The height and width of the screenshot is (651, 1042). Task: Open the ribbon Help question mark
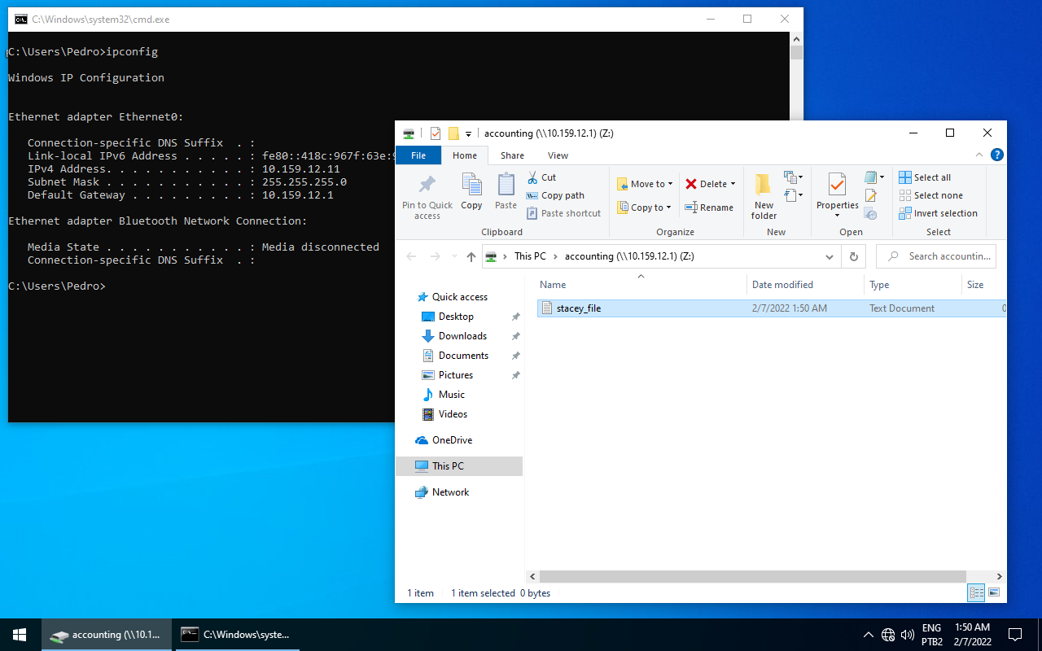click(996, 155)
